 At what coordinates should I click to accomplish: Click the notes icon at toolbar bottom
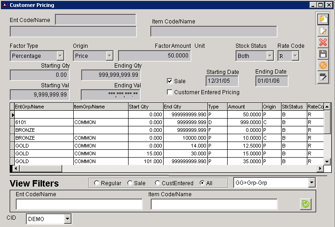pos(323,77)
